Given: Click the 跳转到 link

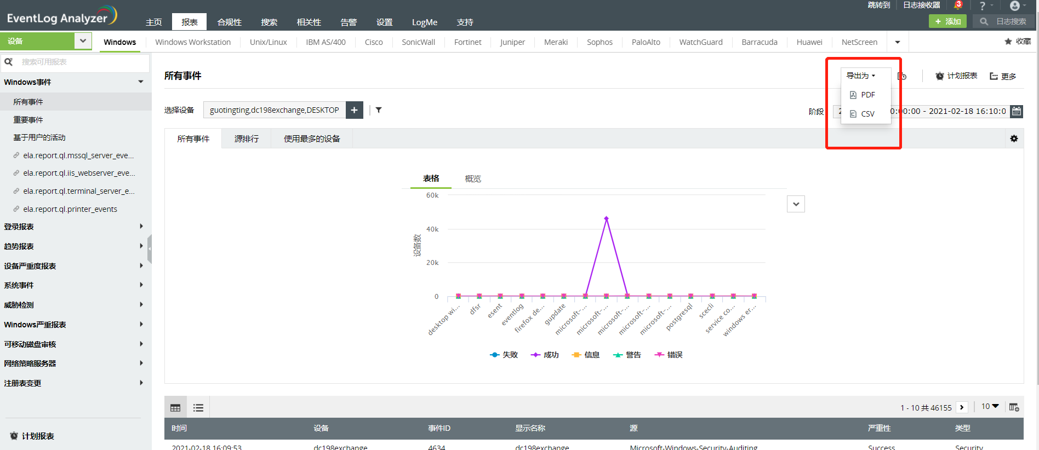Looking at the screenshot, I should (x=879, y=5).
